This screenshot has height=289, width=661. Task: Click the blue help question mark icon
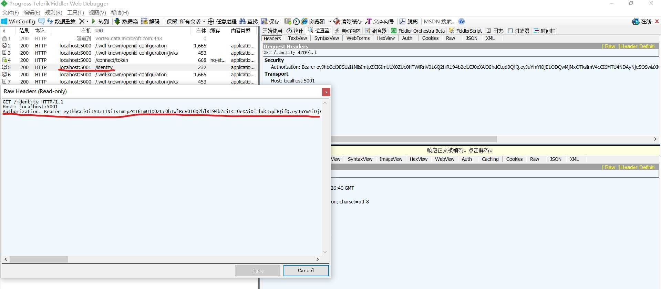tap(462, 21)
